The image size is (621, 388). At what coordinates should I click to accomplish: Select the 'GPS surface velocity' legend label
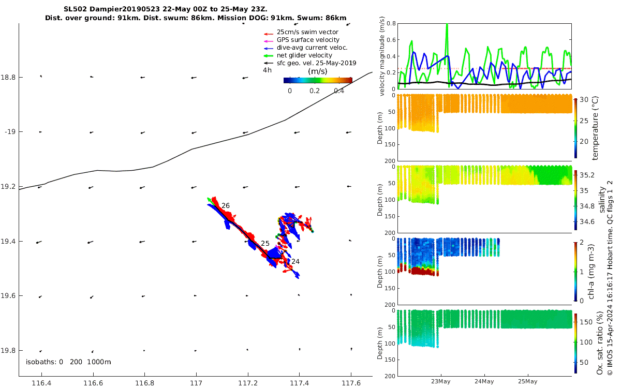tap(308, 40)
